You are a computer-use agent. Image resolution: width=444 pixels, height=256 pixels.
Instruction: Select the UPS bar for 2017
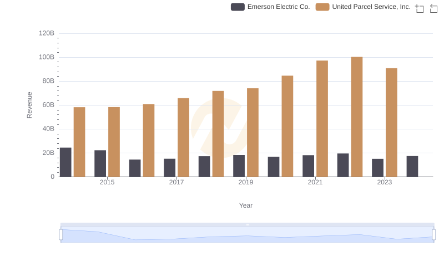tap(184, 137)
